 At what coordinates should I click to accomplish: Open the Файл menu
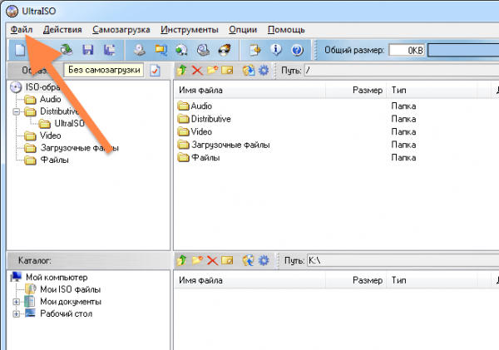point(22,30)
